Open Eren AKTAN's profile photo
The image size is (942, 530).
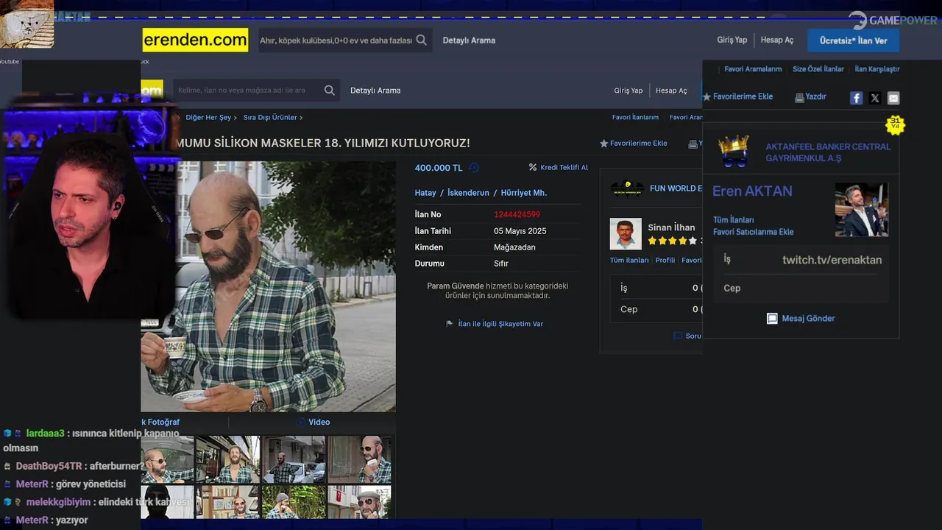click(x=861, y=210)
